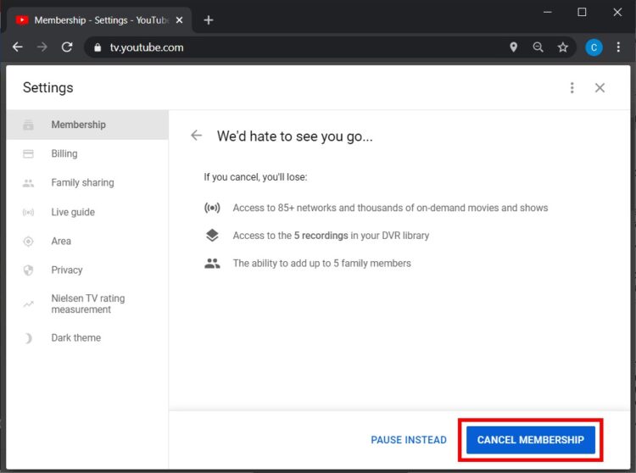The height and width of the screenshot is (473, 636).
Task: Open Settings dialog three-dot options
Action: [x=572, y=87]
